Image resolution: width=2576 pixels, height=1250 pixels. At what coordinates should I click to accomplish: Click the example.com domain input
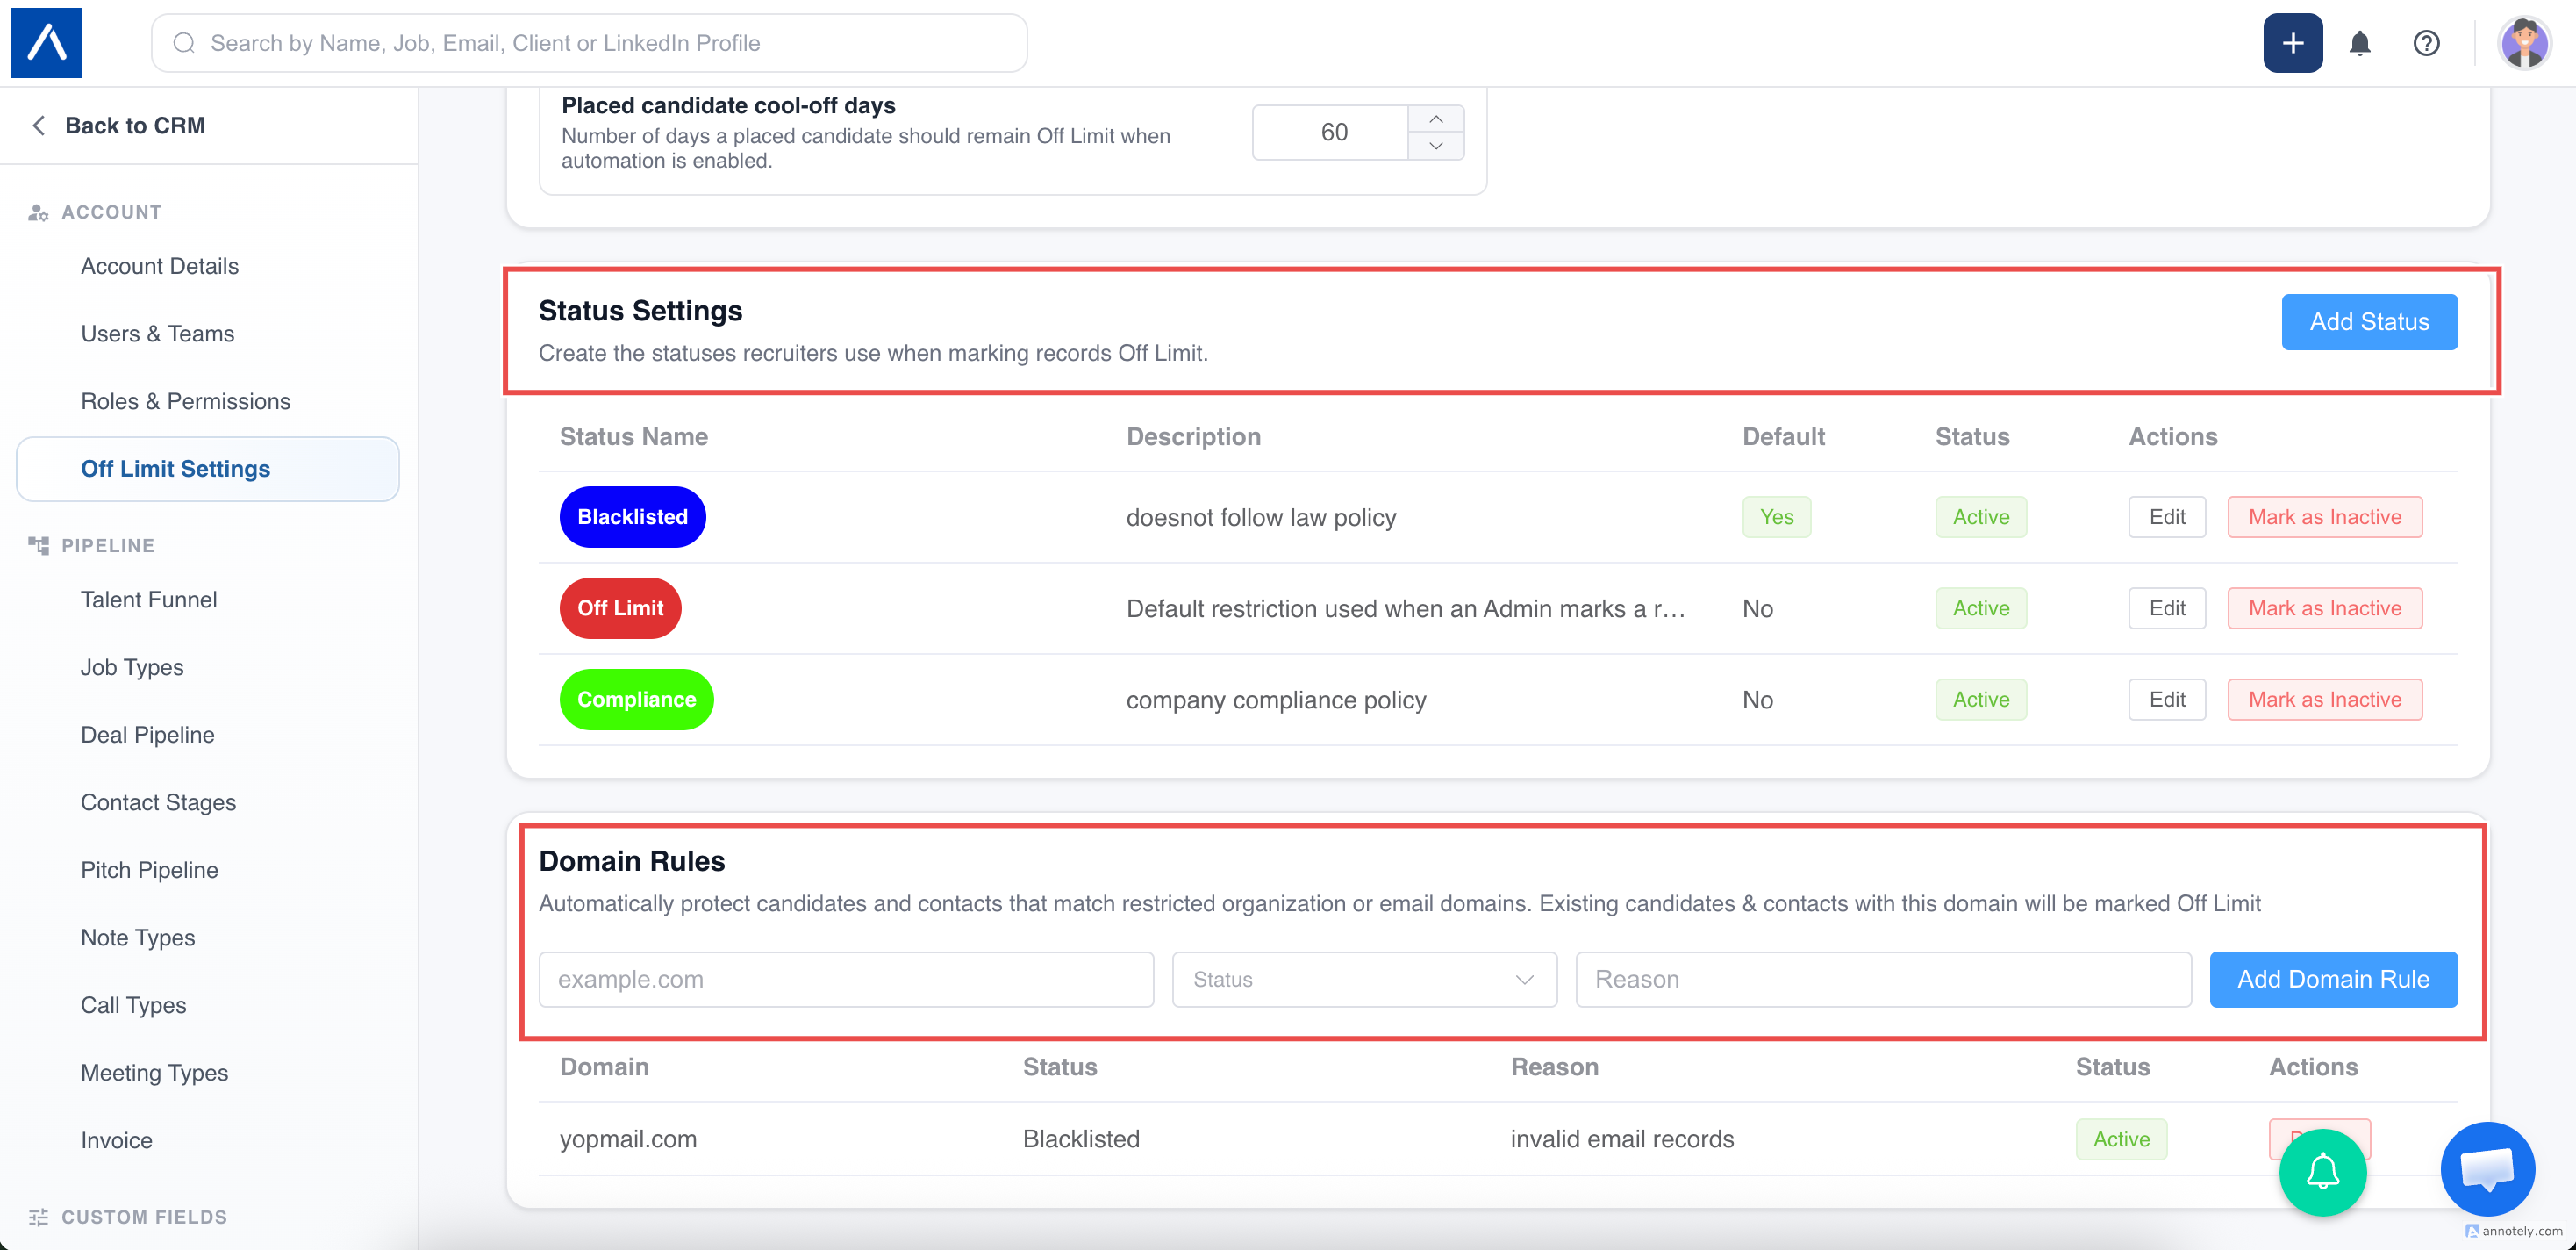click(846, 979)
